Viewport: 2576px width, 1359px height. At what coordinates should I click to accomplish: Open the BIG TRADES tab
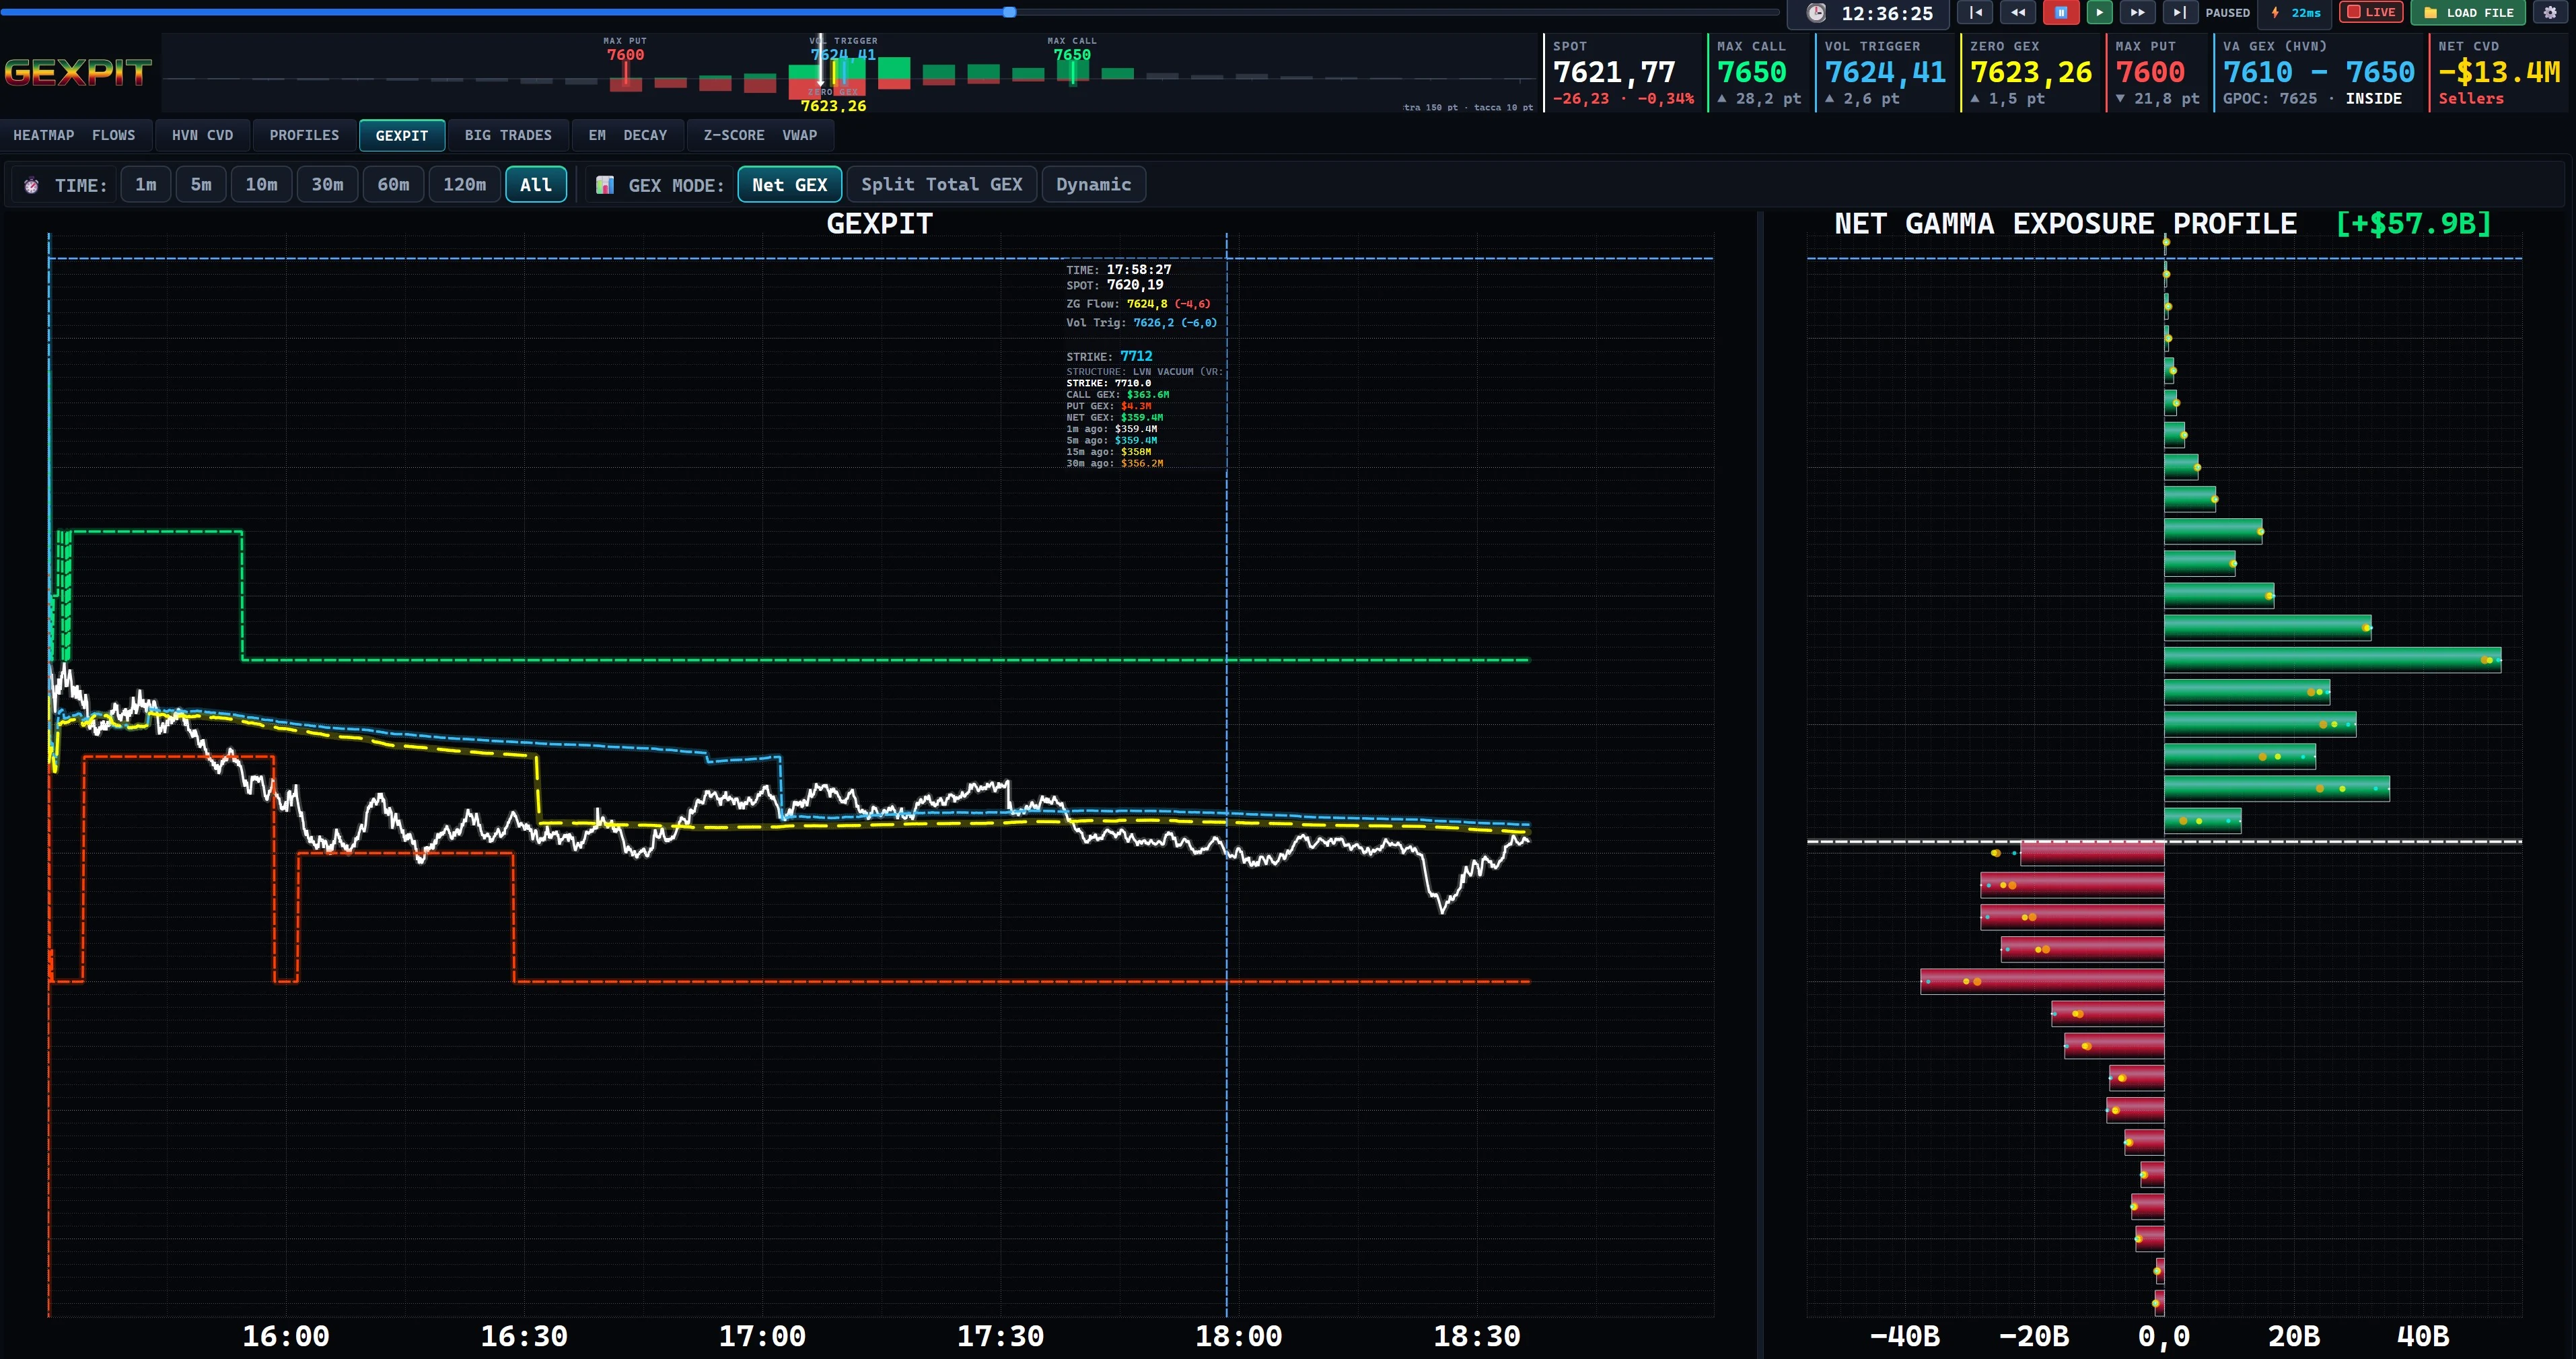508,135
